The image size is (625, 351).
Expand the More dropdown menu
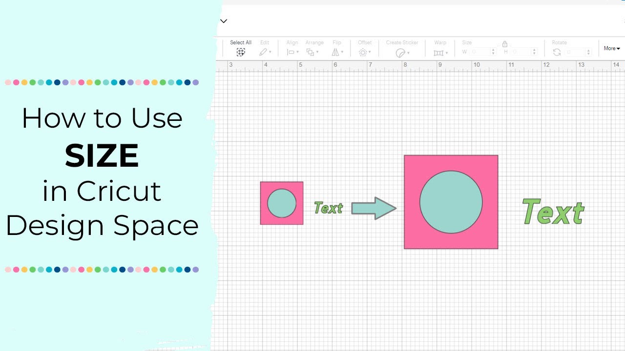pos(612,48)
